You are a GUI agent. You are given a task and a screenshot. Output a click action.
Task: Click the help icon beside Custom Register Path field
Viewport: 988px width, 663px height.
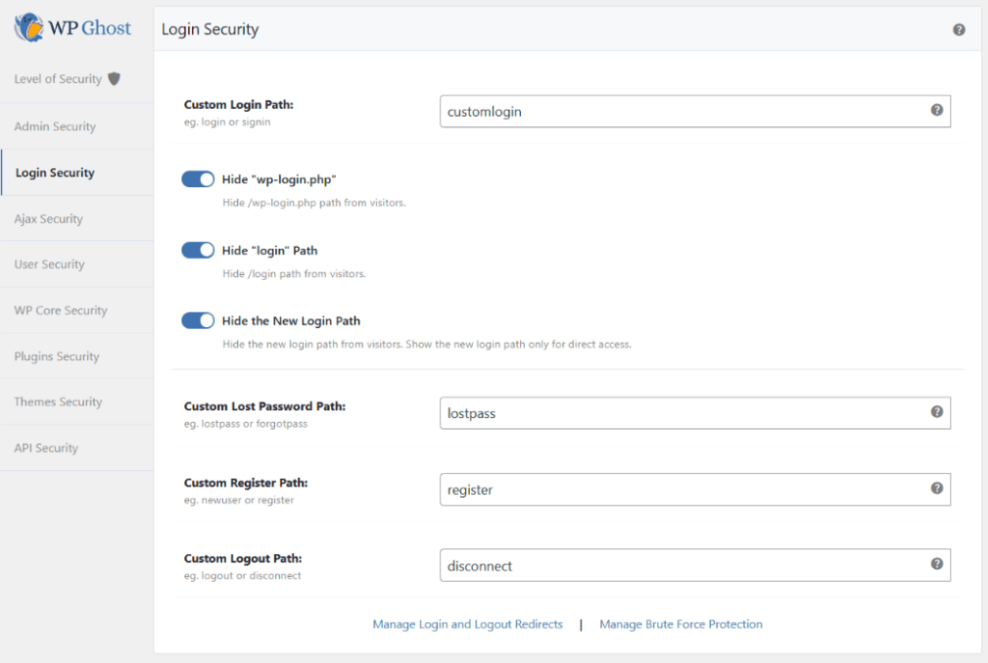click(936, 489)
